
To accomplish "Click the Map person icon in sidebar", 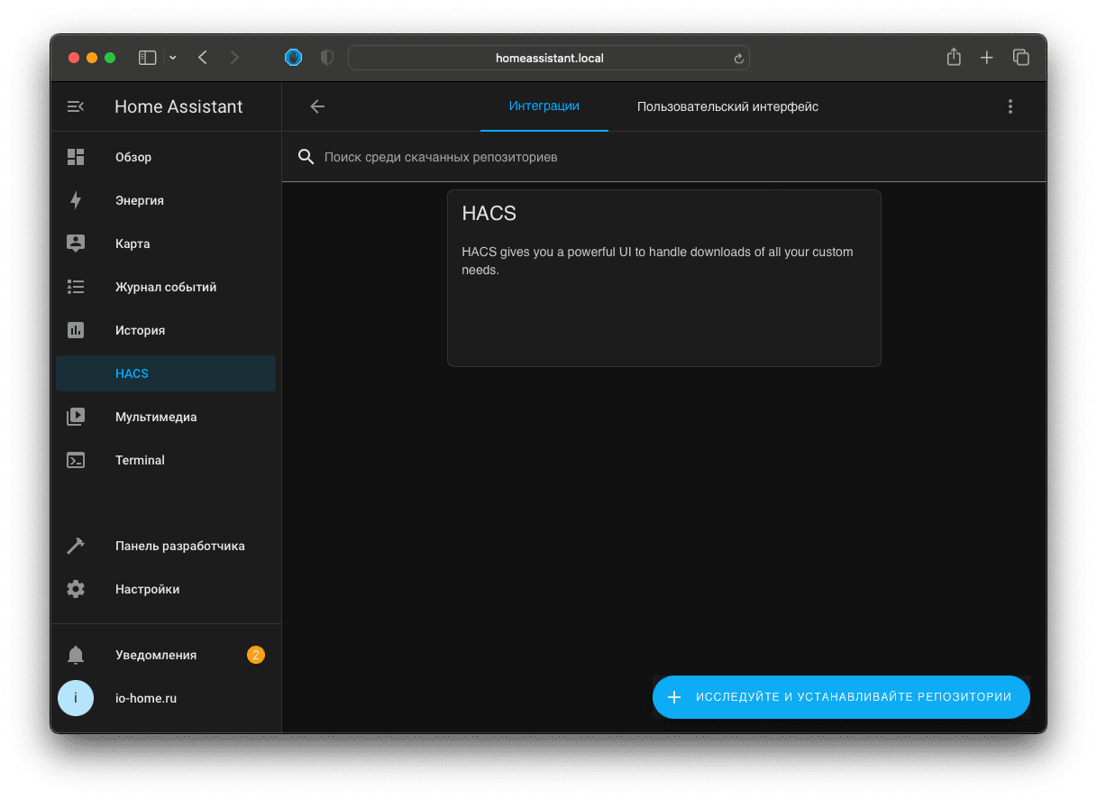I will [76, 244].
